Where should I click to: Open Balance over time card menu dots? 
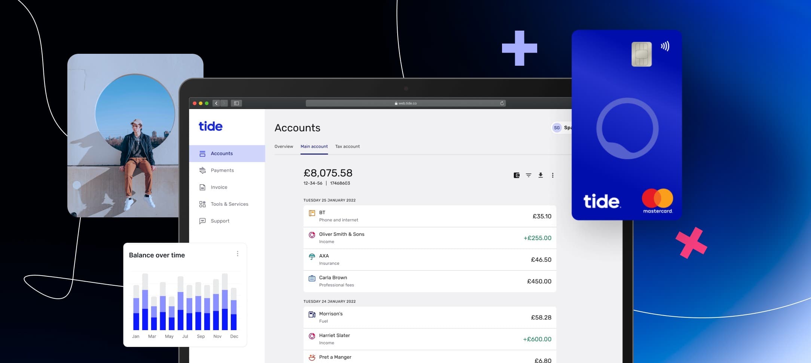coord(238,254)
